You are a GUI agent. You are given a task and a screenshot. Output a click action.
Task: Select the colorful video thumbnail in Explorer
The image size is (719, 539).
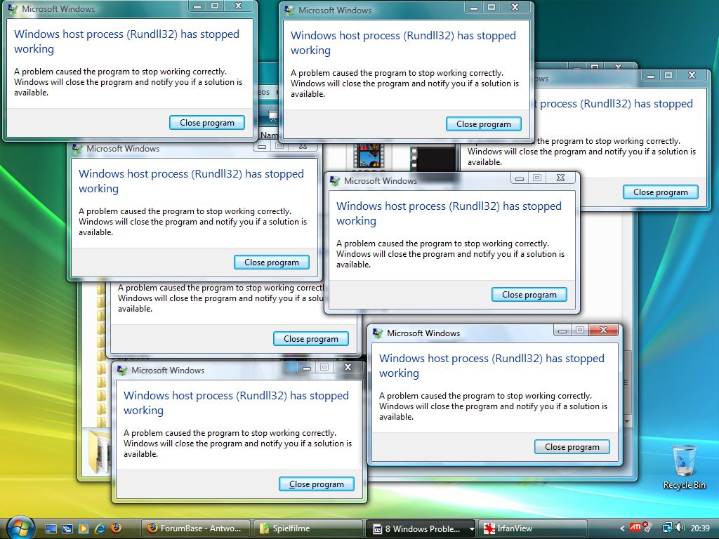pos(369,157)
